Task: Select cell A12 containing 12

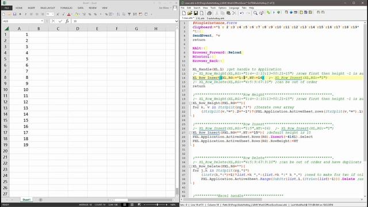Action: click(x=19, y=102)
